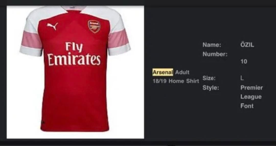
Task: Click the pink stripe on the left sleeve
Action: click(32, 40)
